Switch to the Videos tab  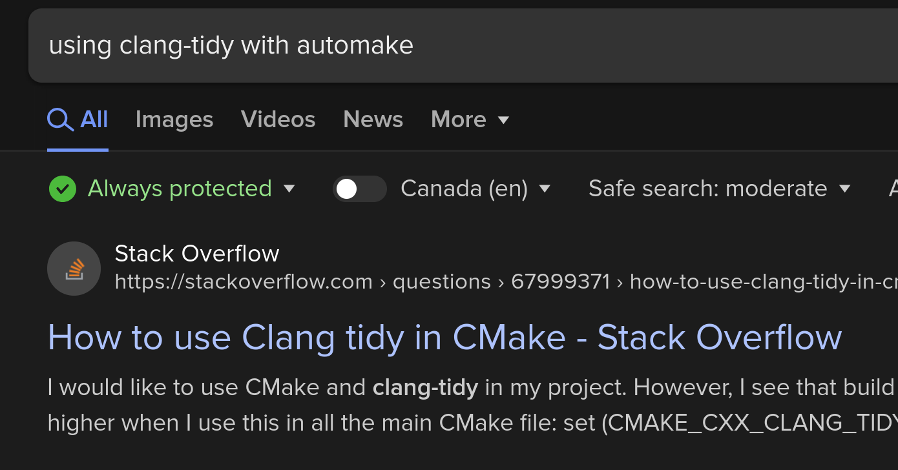pyautogui.click(x=278, y=119)
